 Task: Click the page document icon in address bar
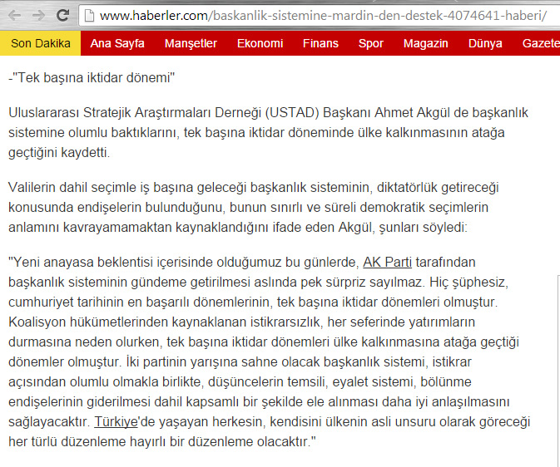[89, 15]
